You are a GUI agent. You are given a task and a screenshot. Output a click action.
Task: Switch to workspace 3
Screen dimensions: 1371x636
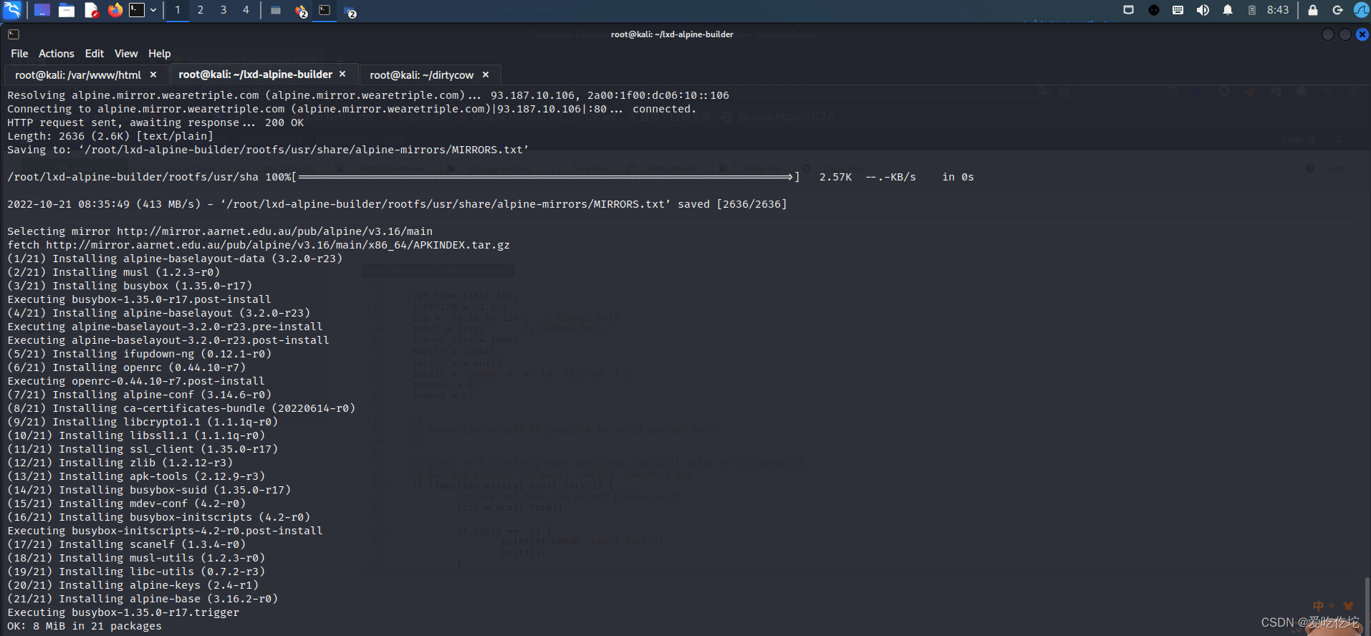(223, 10)
